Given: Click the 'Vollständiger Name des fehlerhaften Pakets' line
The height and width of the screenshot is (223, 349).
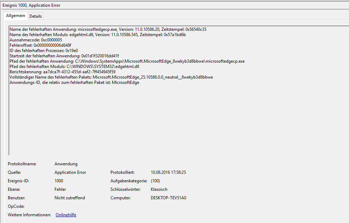Looking at the screenshot, I should 111,77.
